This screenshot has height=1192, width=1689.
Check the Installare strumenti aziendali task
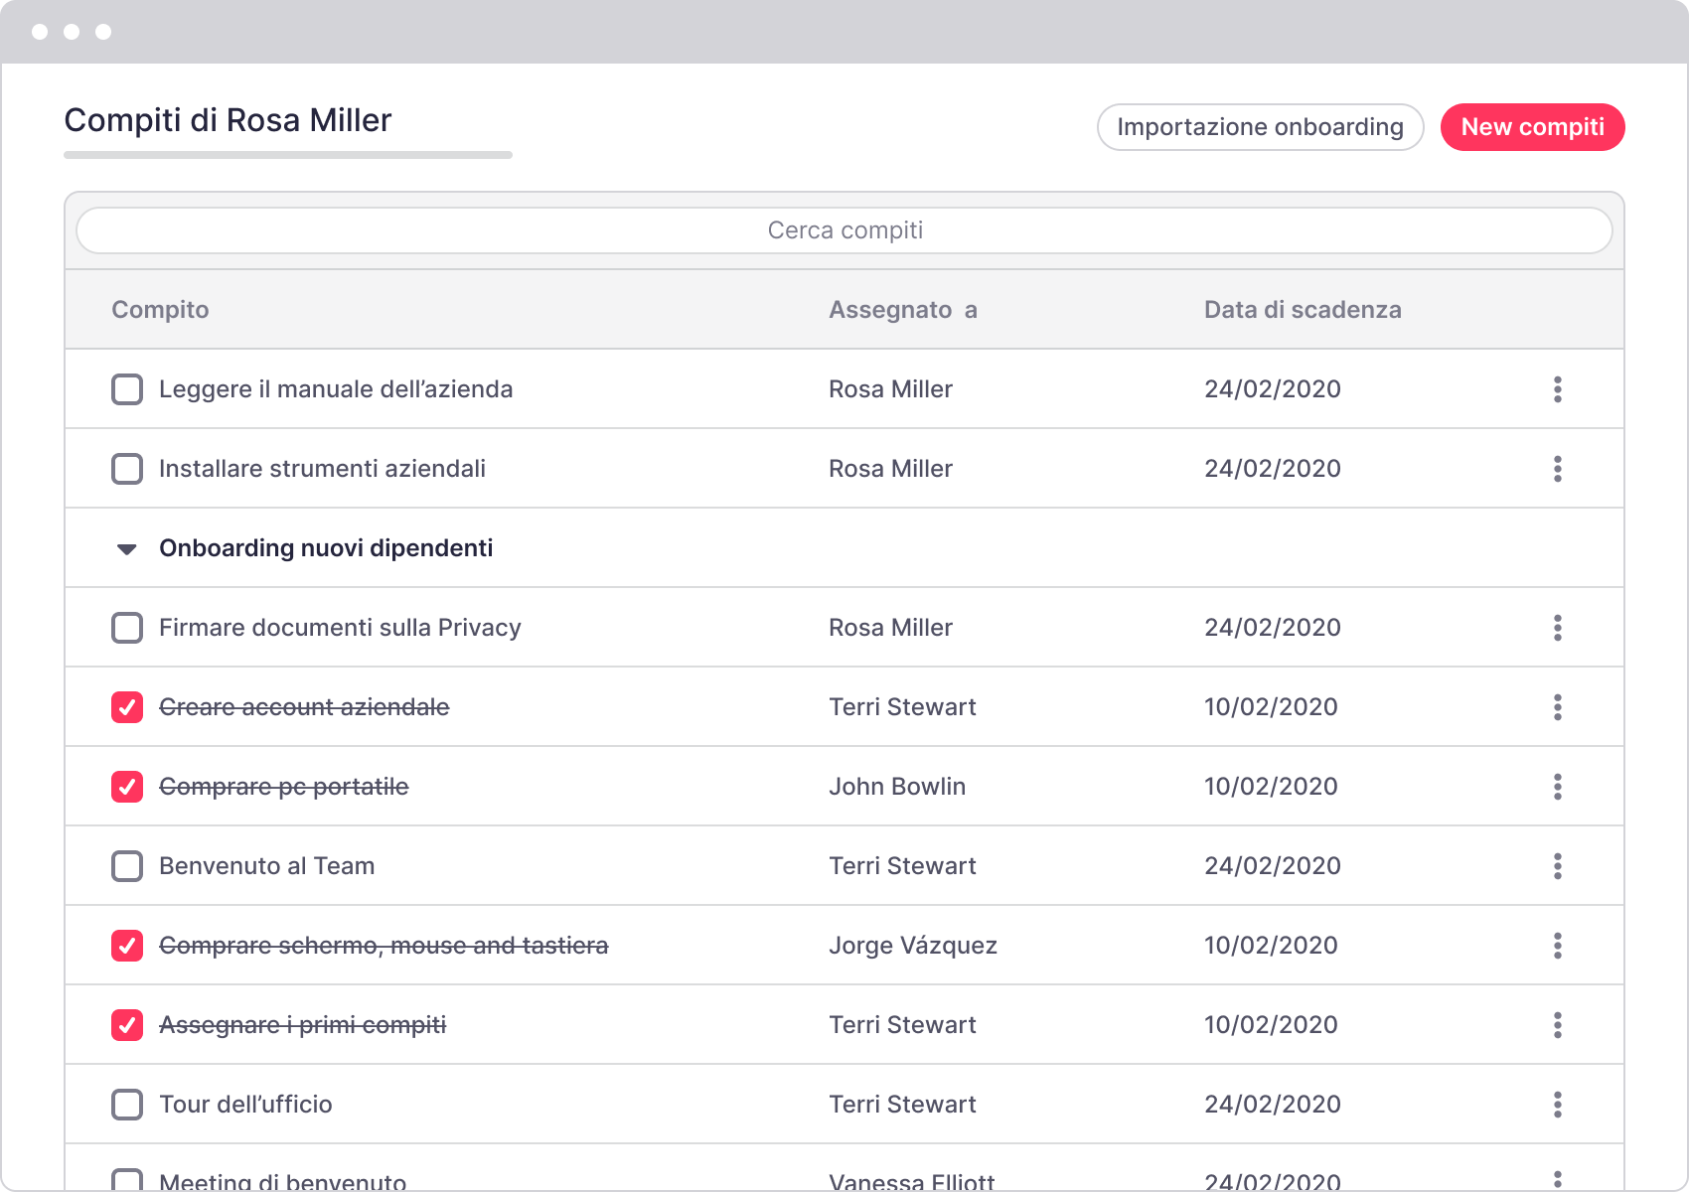pos(127,469)
